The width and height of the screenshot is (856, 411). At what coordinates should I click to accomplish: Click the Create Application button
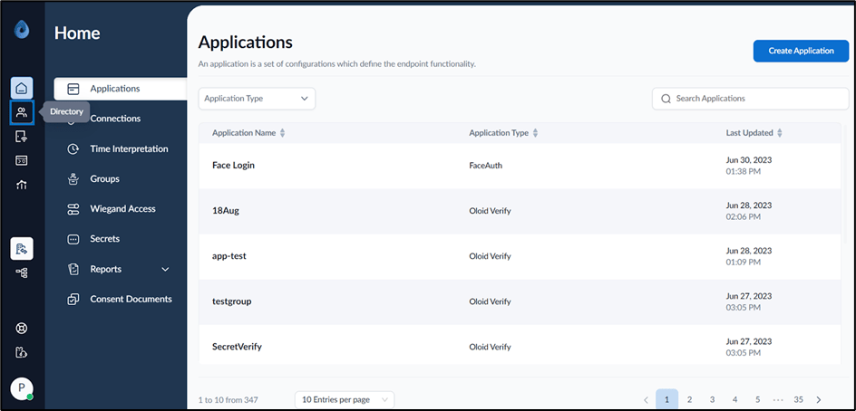[x=801, y=51]
